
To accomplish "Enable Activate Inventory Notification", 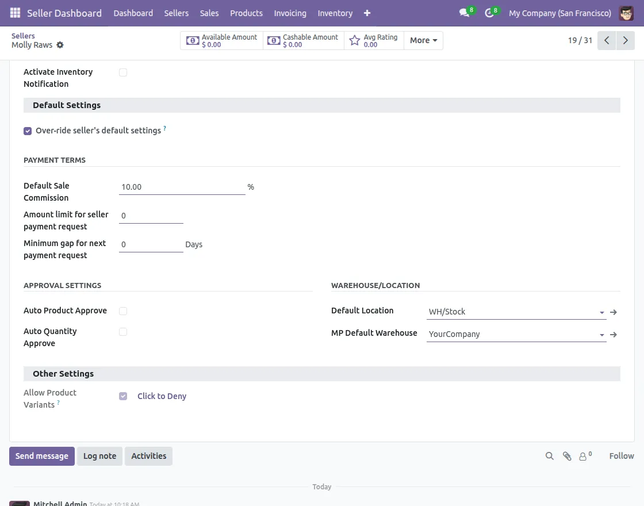I will click(x=123, y=72).
